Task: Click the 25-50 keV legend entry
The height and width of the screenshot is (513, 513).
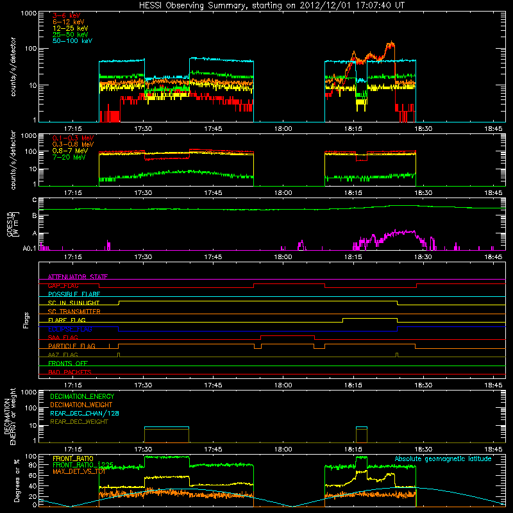Action: 70,35
